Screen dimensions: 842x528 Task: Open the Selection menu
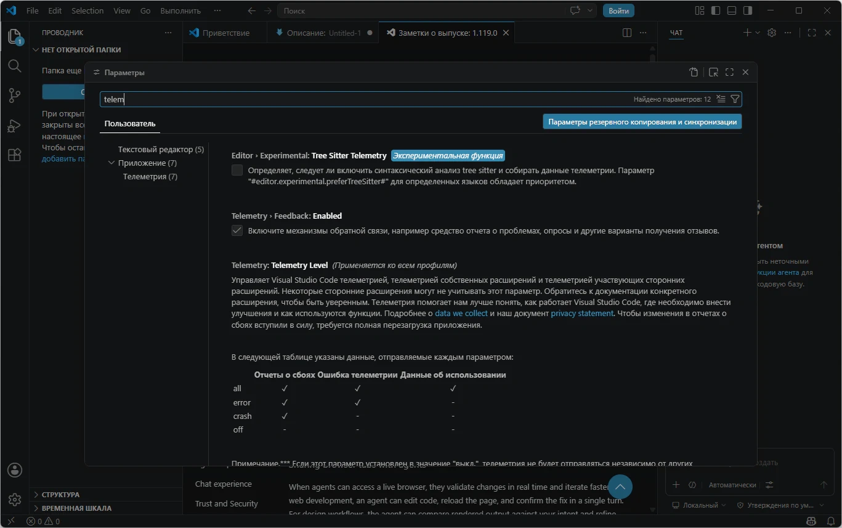pyautogui.click(x=87, y=10)
